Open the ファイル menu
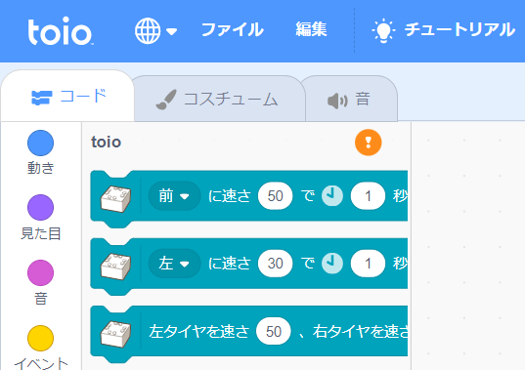 (232, 30)
